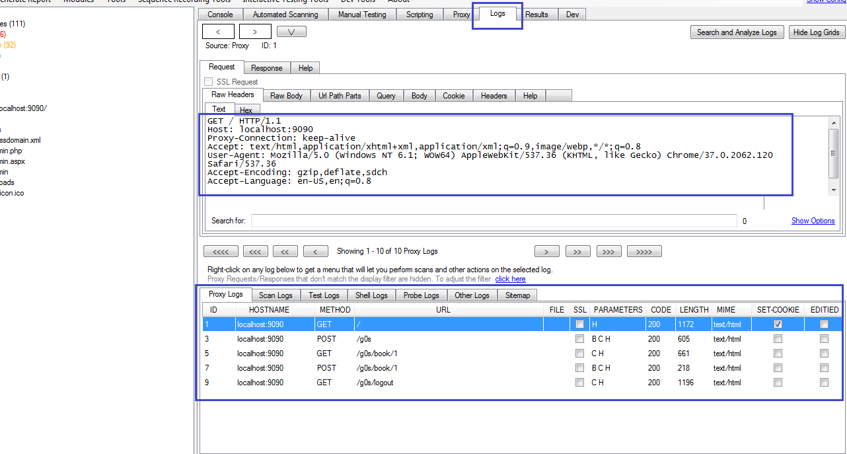Click inside the Search for input field
This screenshot has height=454, width=847.
tap(494, 220)
